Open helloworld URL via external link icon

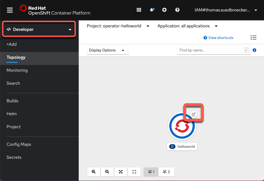[194, 114]
